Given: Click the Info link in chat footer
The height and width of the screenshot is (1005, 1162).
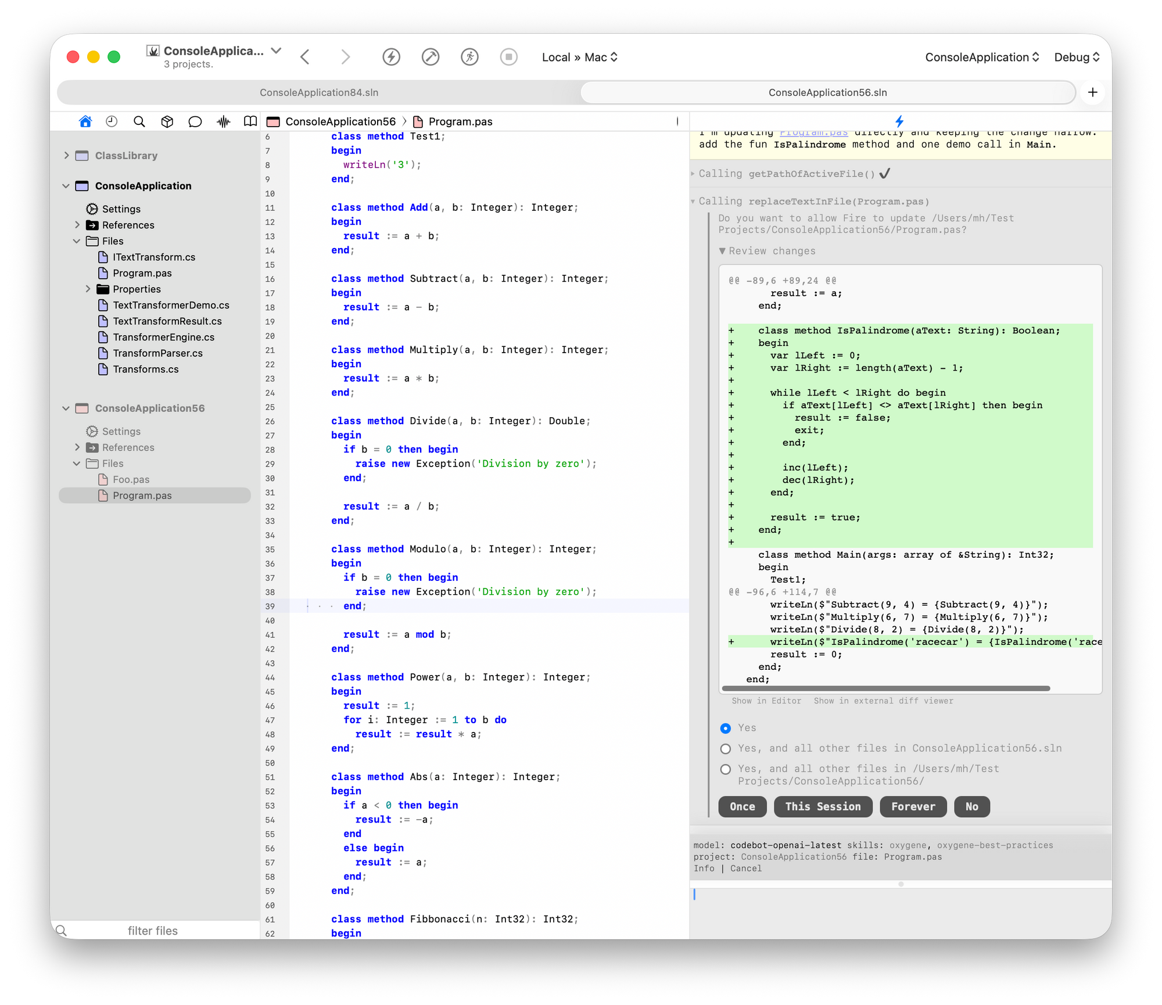Looking at the screenshot, I should [x=704, y=868].
